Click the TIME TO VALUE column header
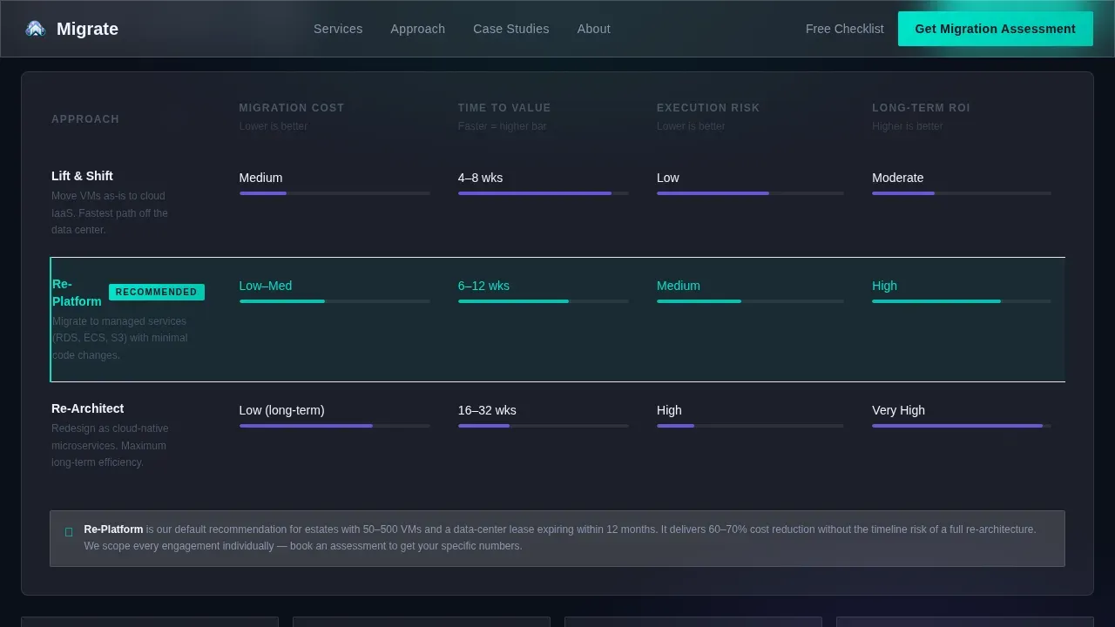1115x627 pixels. click(x=504, y=108)
